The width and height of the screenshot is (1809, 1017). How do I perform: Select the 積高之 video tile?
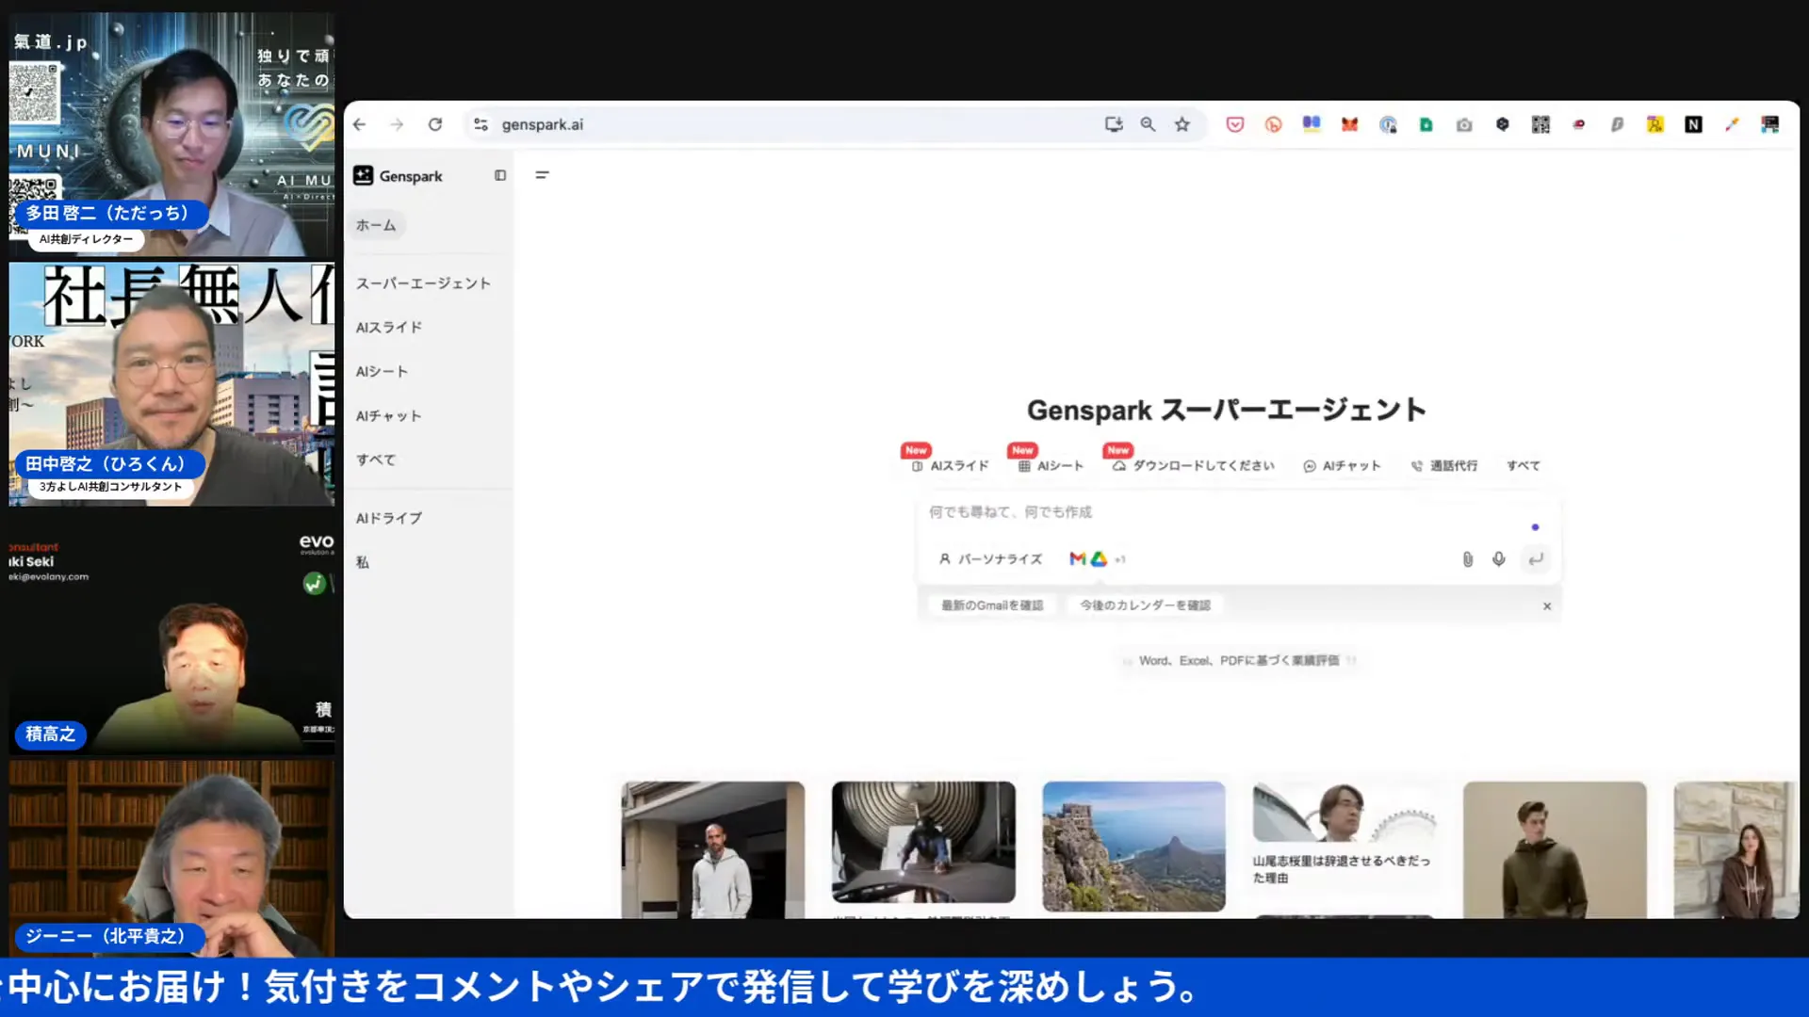pyautogui.click(x=171, y=634)
